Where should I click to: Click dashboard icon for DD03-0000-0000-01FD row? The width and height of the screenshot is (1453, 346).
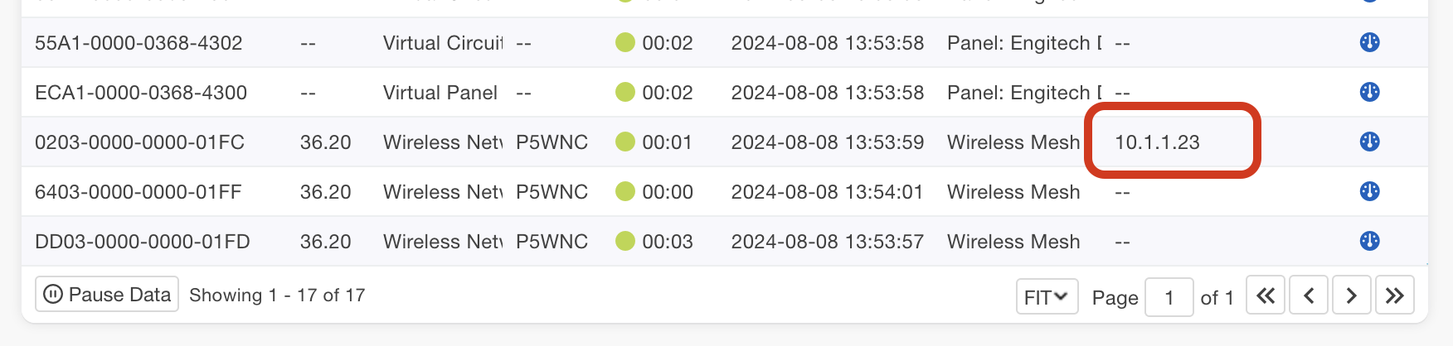click(1369, 241)
